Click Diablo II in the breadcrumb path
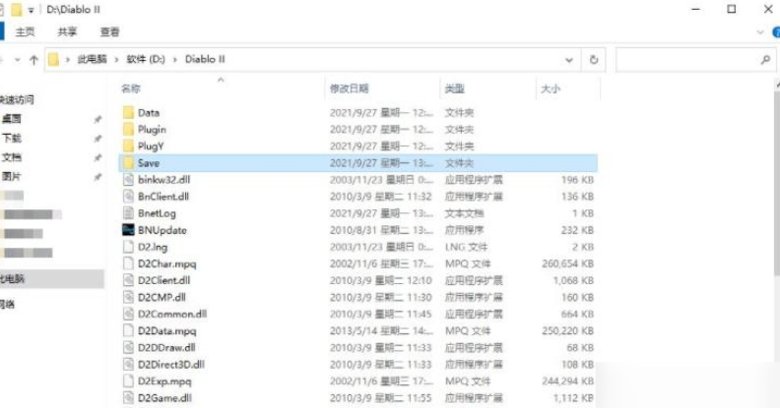780x408 pixels. tap(205, 59)
